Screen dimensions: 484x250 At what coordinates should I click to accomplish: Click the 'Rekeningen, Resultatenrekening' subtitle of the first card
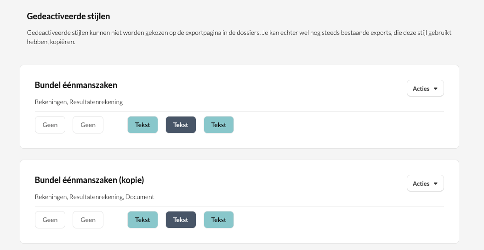coord(79,102)
